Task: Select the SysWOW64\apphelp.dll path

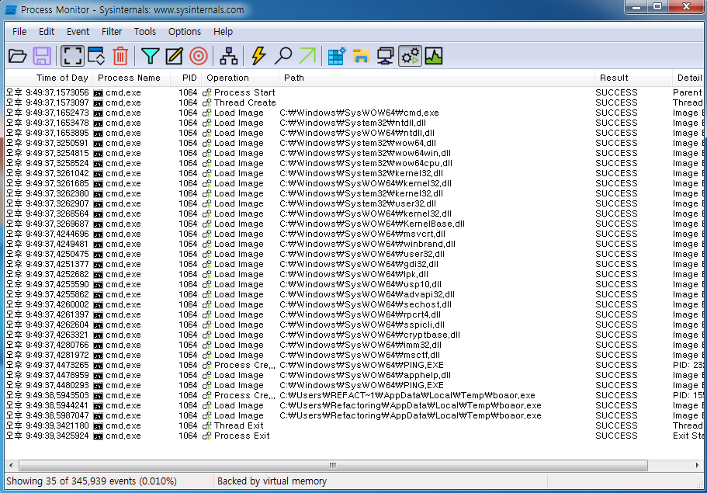Action: pos(366,375)
